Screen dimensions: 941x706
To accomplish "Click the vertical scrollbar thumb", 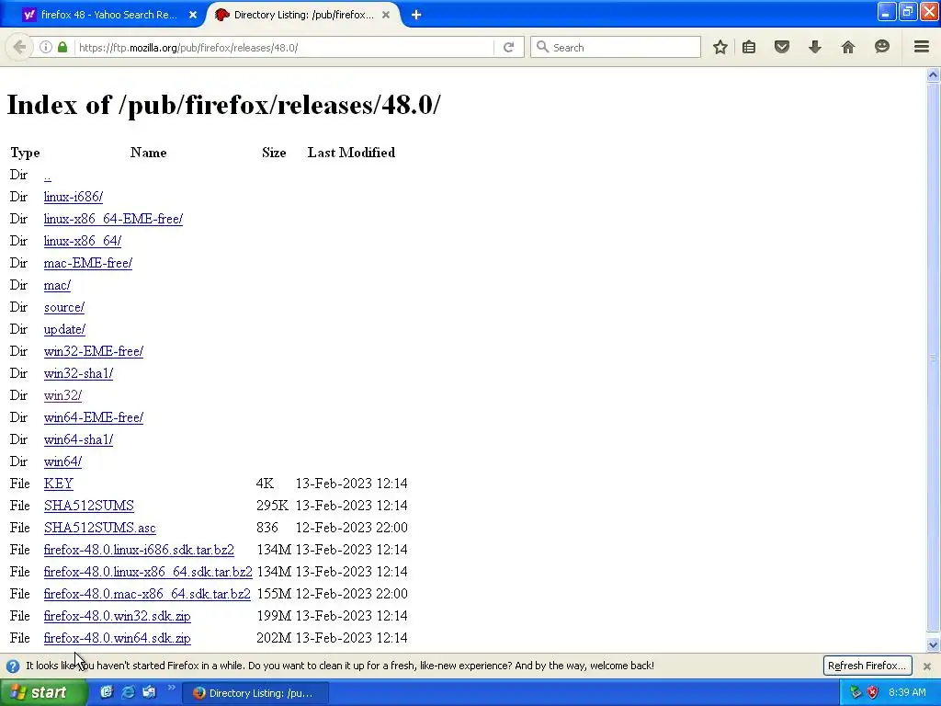I will 933,358.
